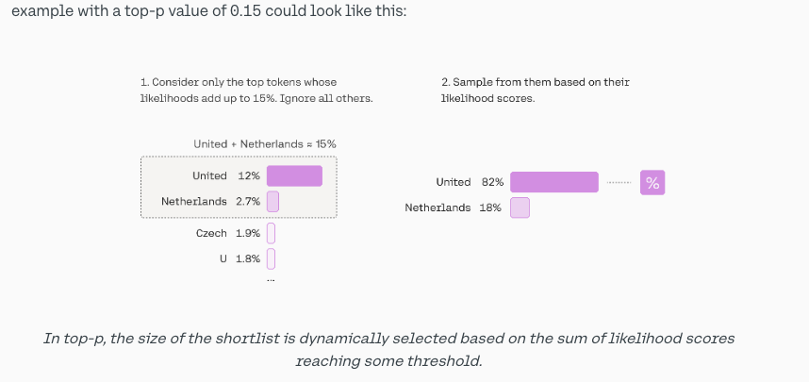Click the United 12% purple bar
The image size is (809, 382).
click(294, 176)
